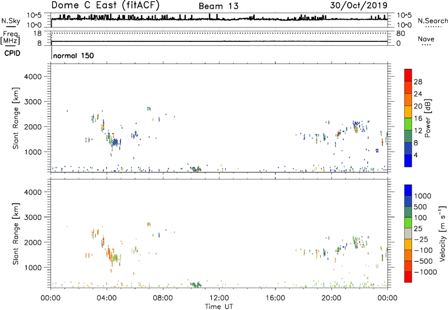Click the date 30/Oct/2019
This screenshot has height=310, width=448.
point(359,6)
